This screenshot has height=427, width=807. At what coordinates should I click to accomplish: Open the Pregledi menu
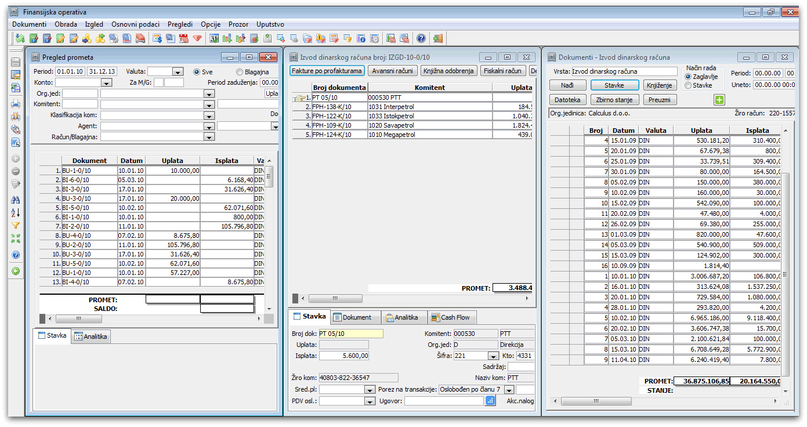point(180,24)
